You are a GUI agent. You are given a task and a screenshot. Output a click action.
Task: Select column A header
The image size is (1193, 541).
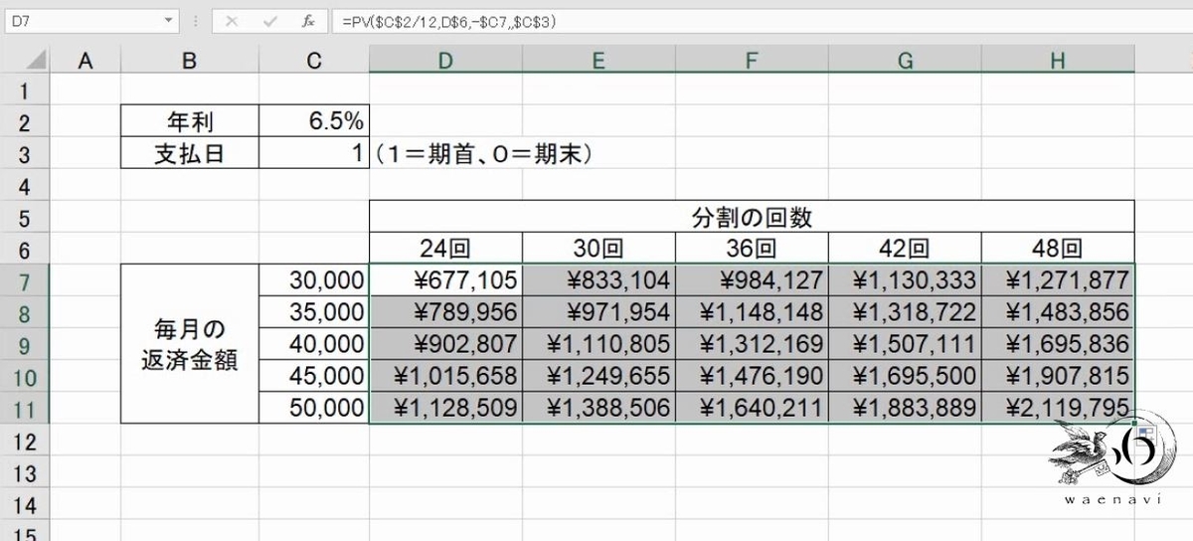(85, 61)
